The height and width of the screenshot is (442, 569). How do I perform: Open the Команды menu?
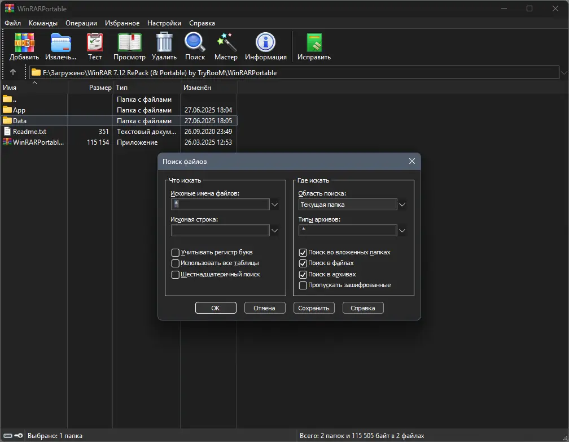(43, 23)
